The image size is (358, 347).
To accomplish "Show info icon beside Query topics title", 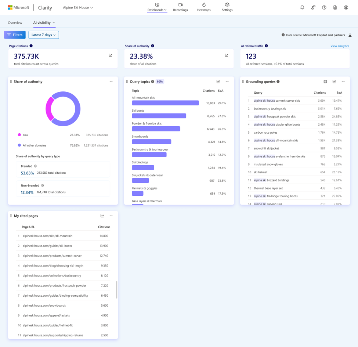I will click(x=152, y=82).
